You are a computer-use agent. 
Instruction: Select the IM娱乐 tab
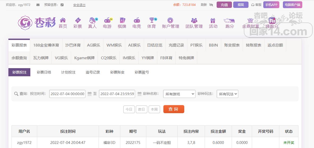[129, 58]
